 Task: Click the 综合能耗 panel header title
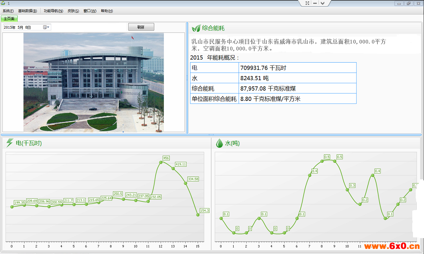click(x=213, y=28)
